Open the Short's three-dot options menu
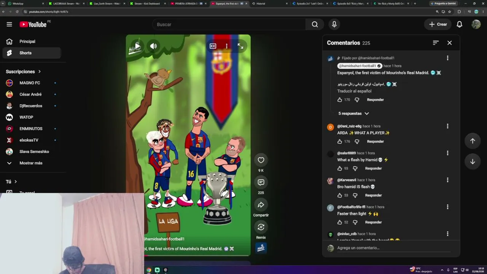Screen dimensions: 487x274 click(x=226, y=46)
